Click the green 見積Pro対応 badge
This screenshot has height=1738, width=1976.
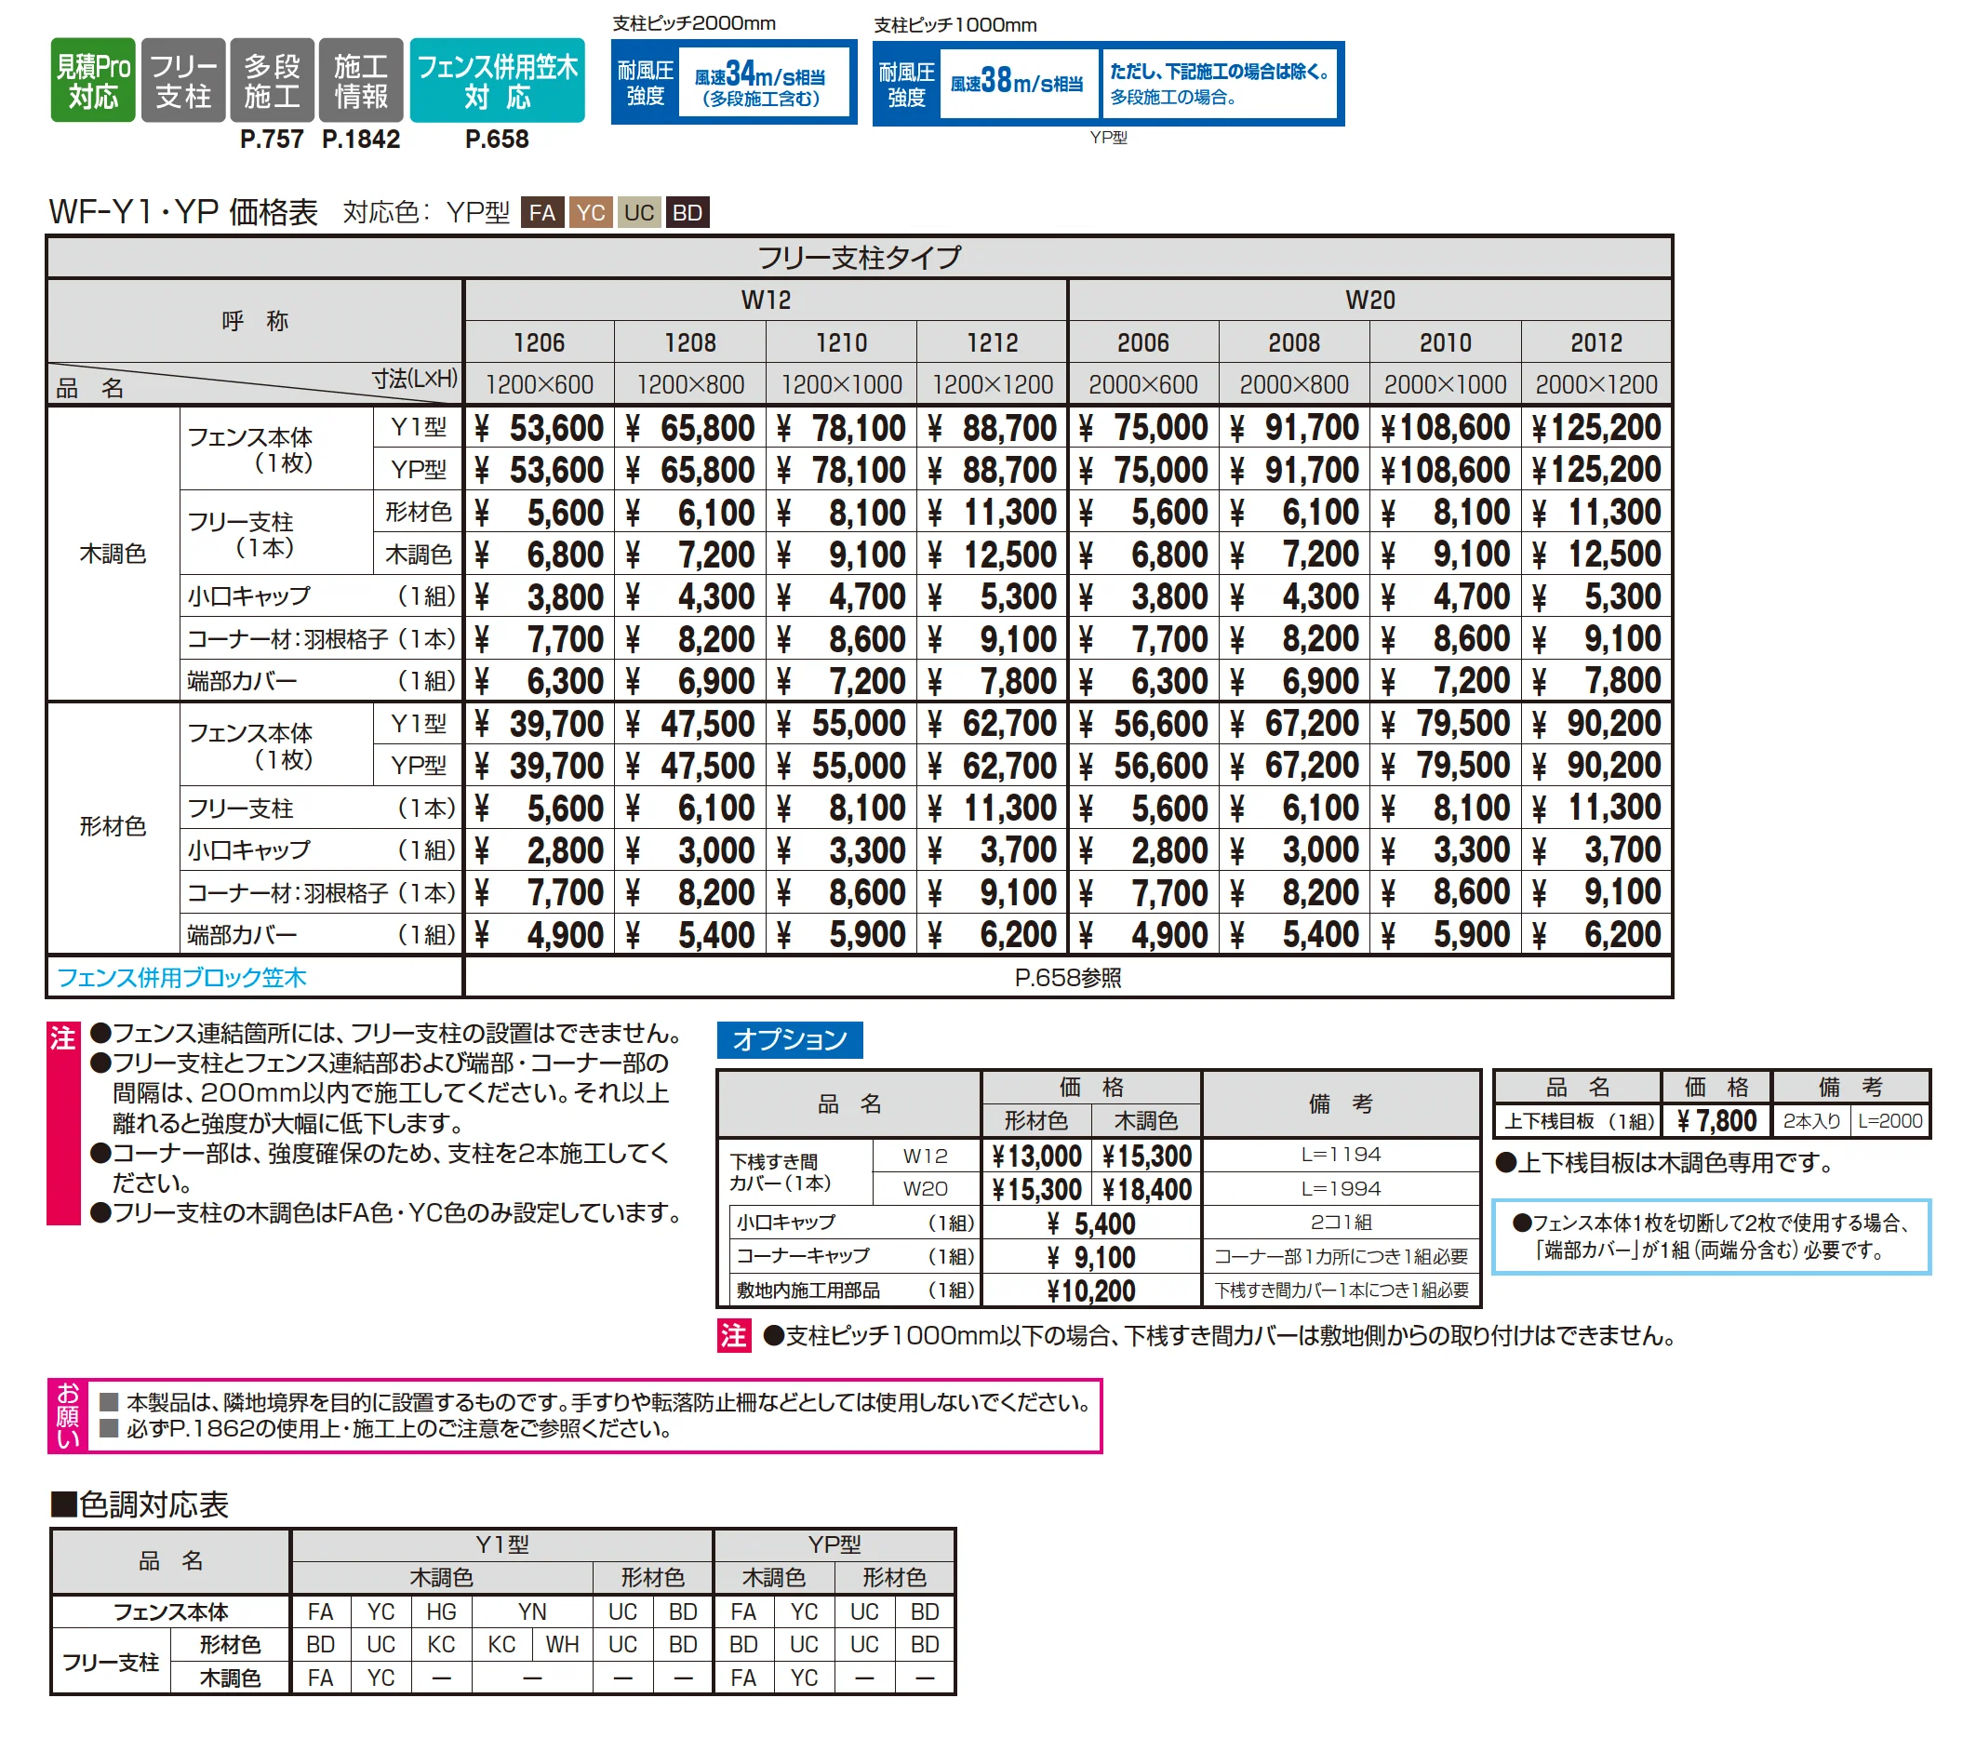(93, 80)
